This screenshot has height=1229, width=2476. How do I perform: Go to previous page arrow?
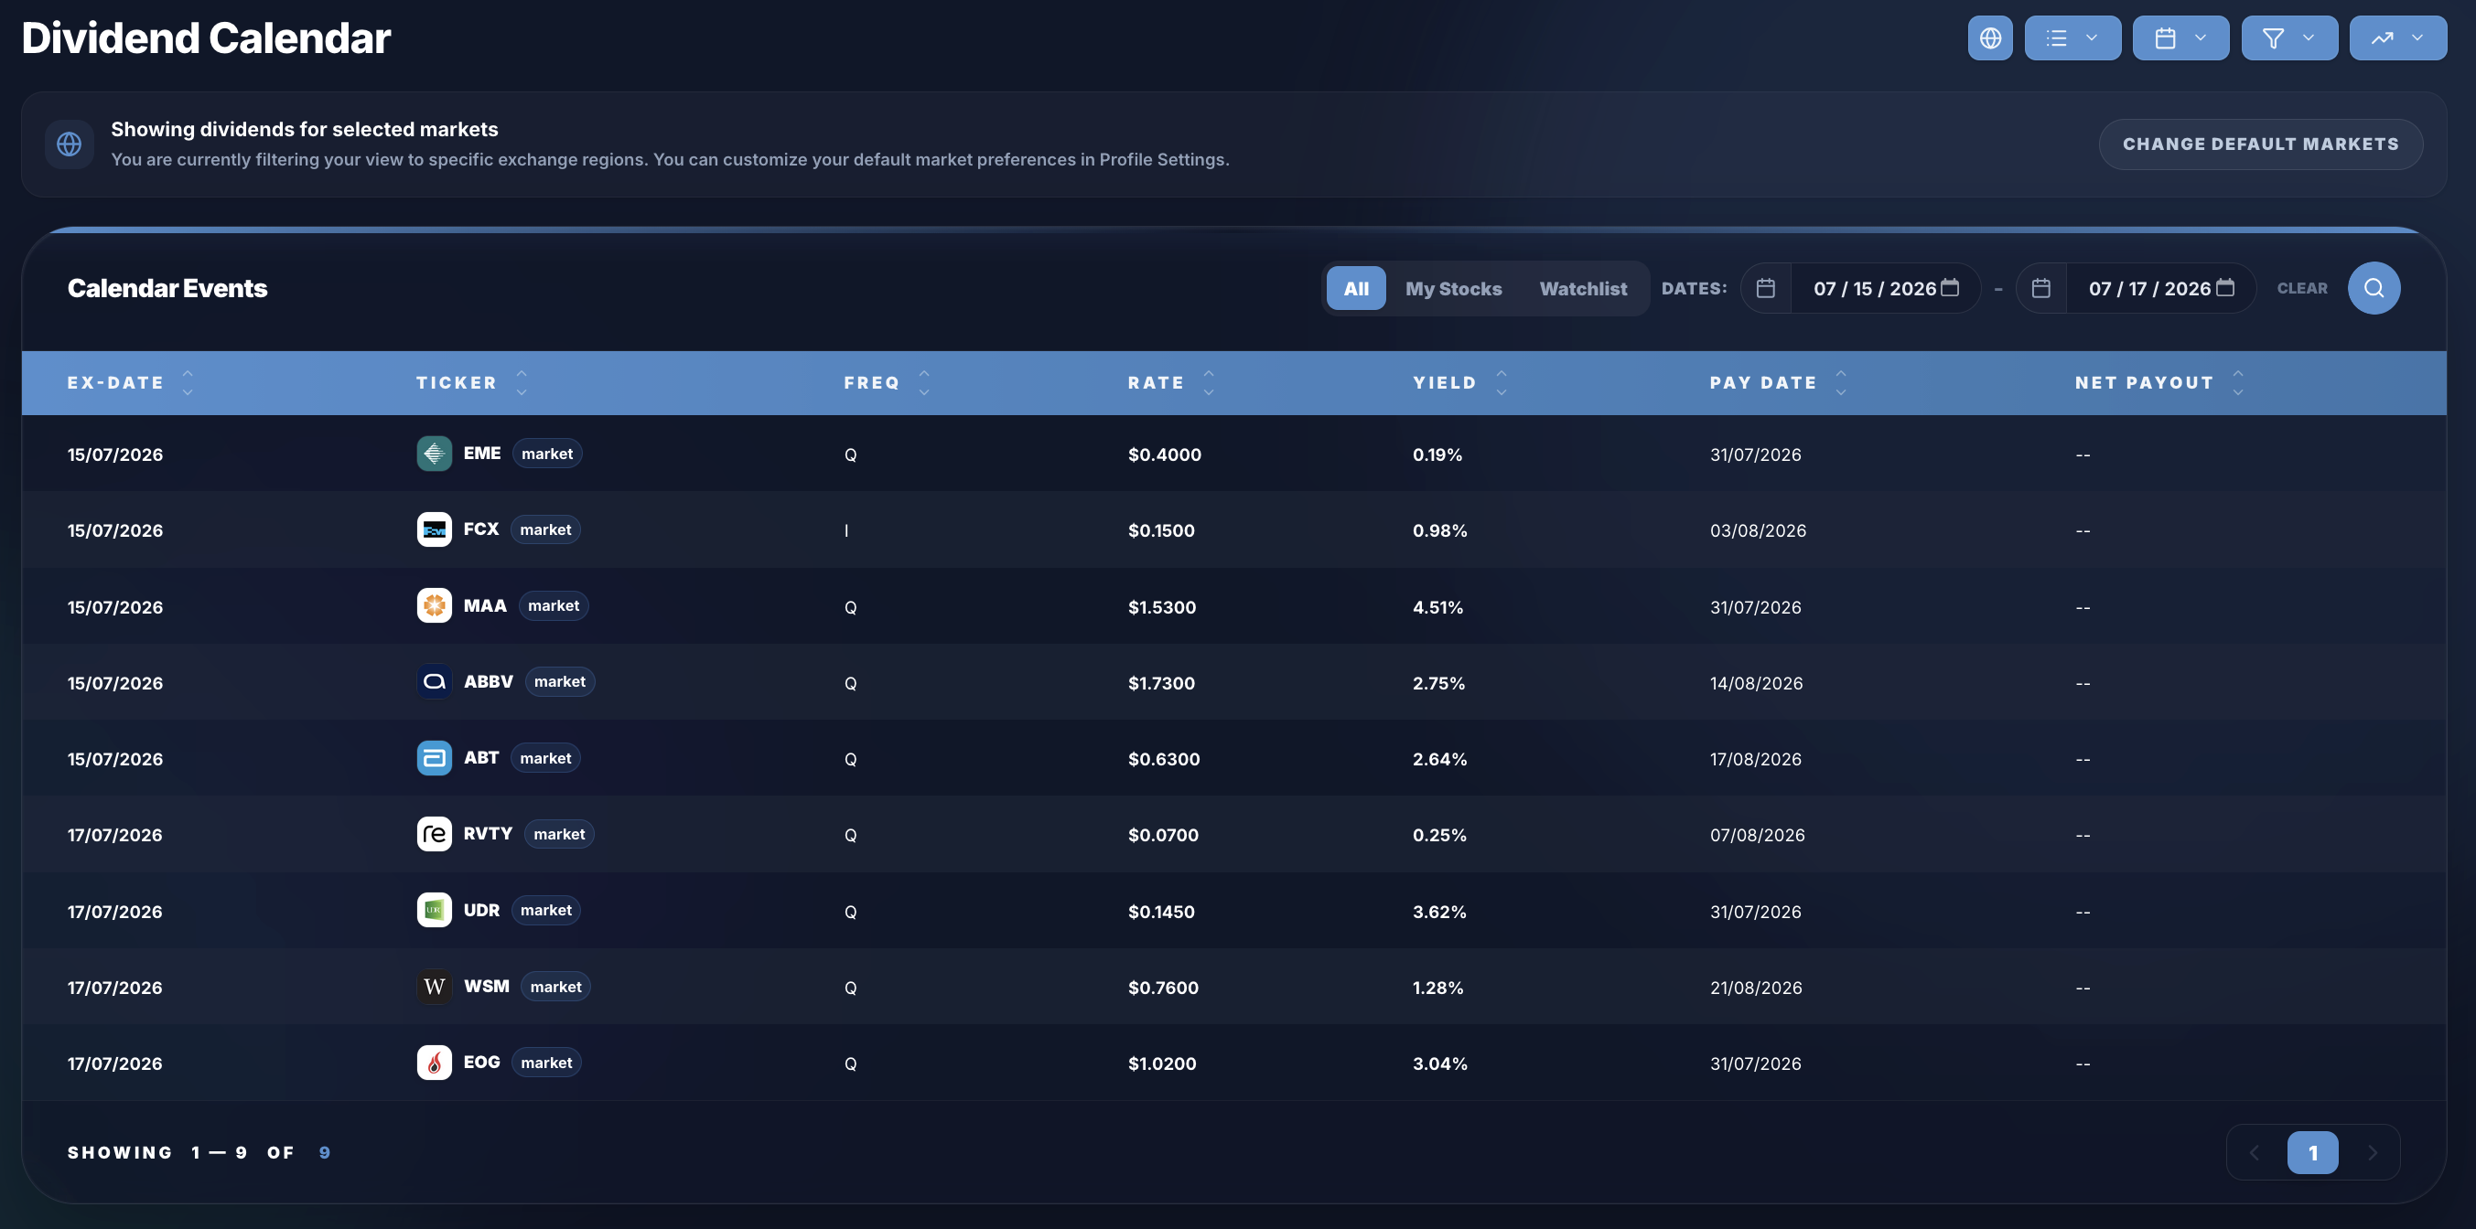pos(2254,1152)
